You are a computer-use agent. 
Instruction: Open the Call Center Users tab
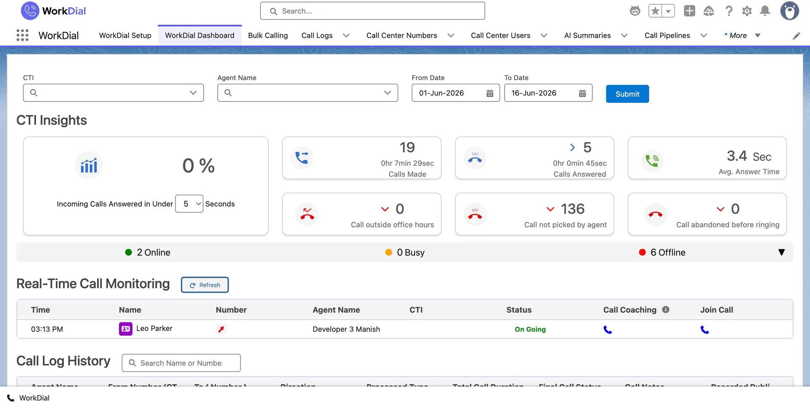[500, 35]
